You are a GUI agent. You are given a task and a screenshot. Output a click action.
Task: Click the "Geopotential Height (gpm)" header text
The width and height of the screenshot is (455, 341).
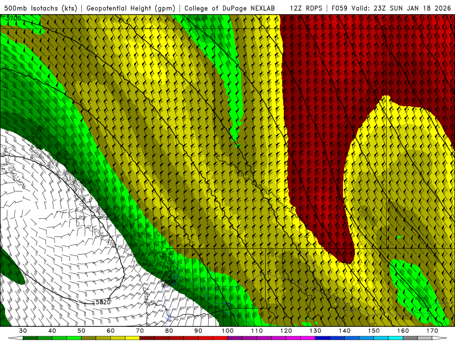click(x=131, y=9)
